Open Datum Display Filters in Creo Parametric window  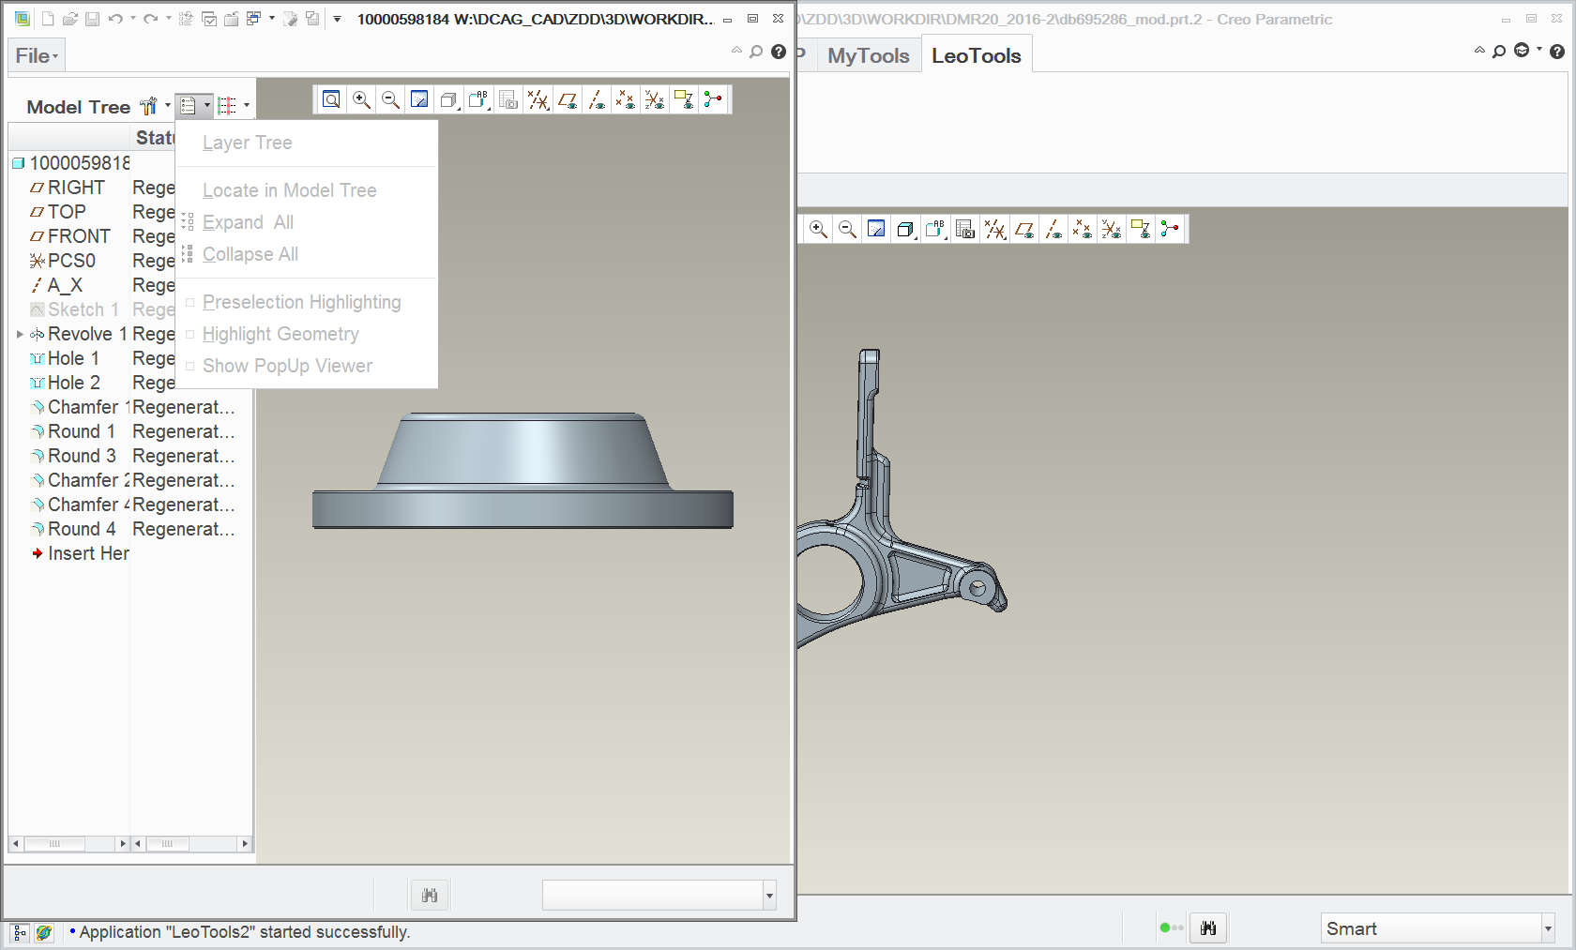(994, 229)
